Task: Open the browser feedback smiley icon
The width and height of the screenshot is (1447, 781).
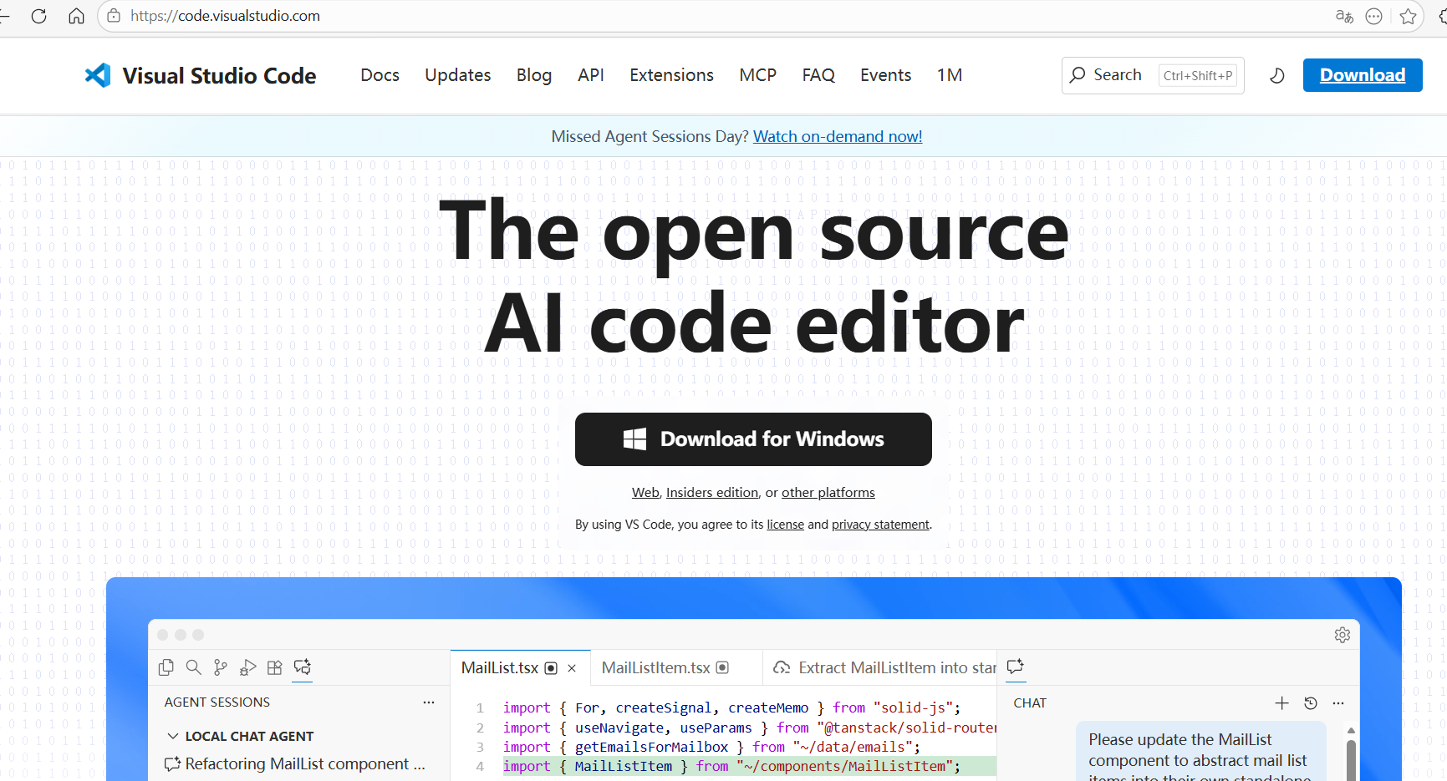Action: 1373,16
